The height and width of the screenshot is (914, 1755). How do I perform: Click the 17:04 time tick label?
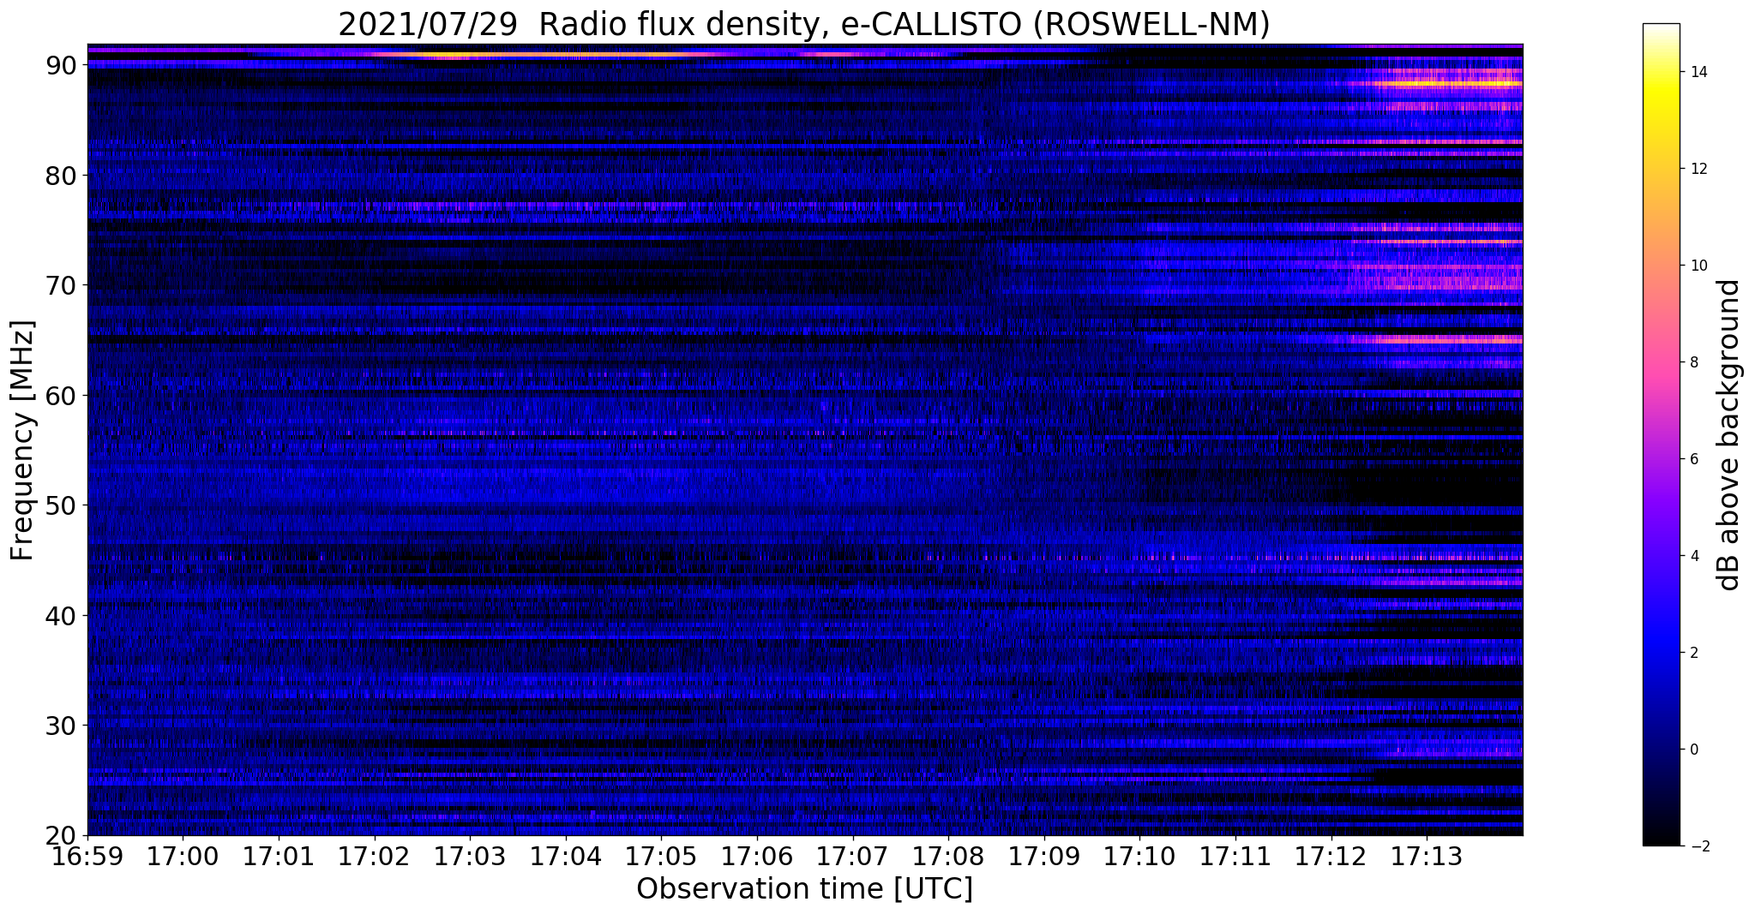click(566, 856)
